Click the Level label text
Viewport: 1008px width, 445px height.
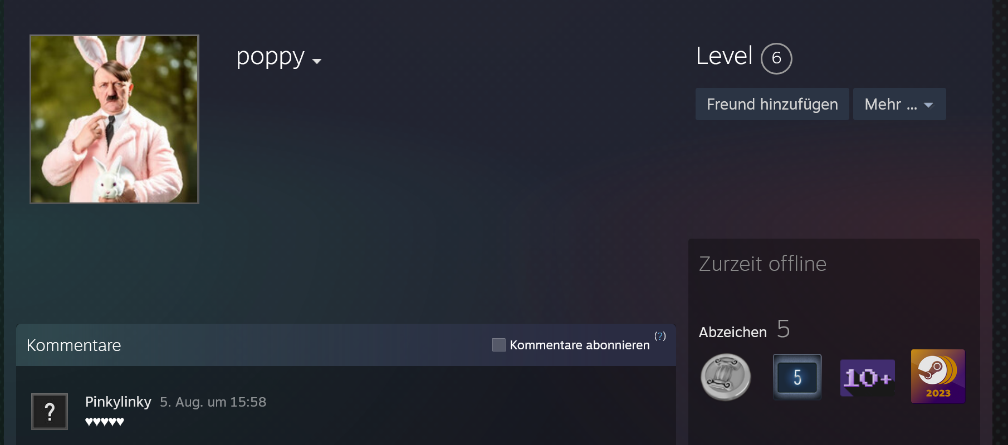tap(725, 56)
